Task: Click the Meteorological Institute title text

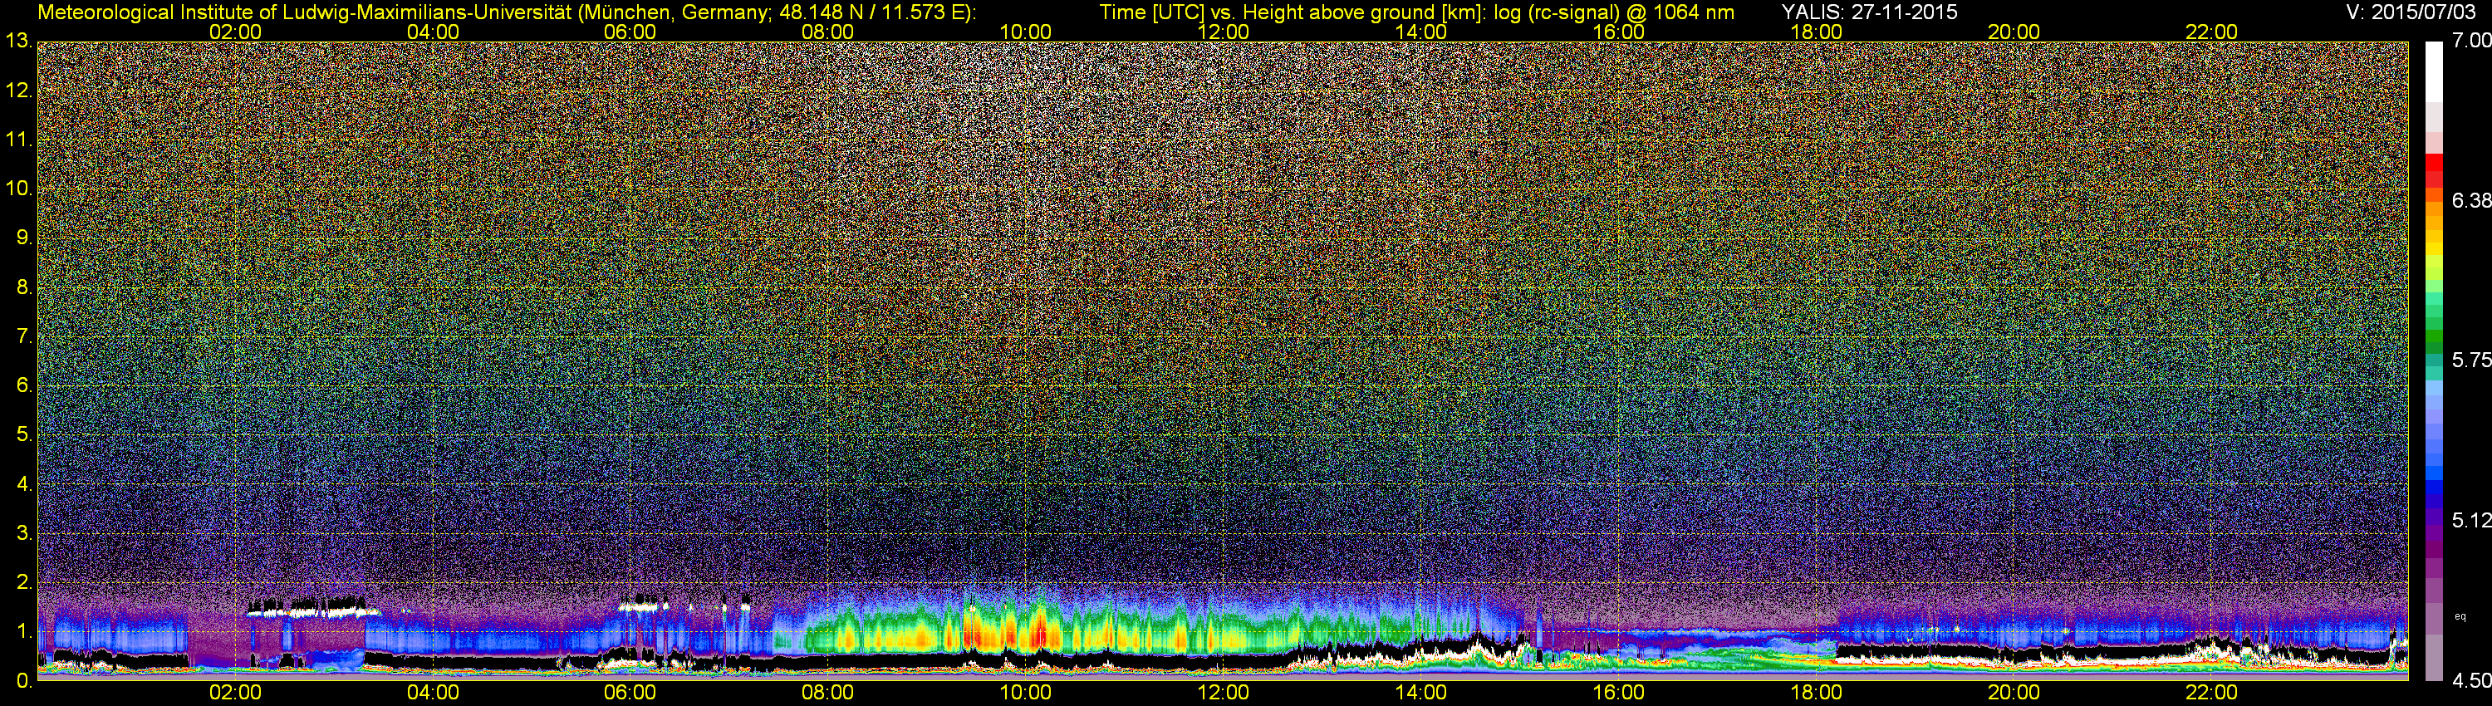Action: 507,12
